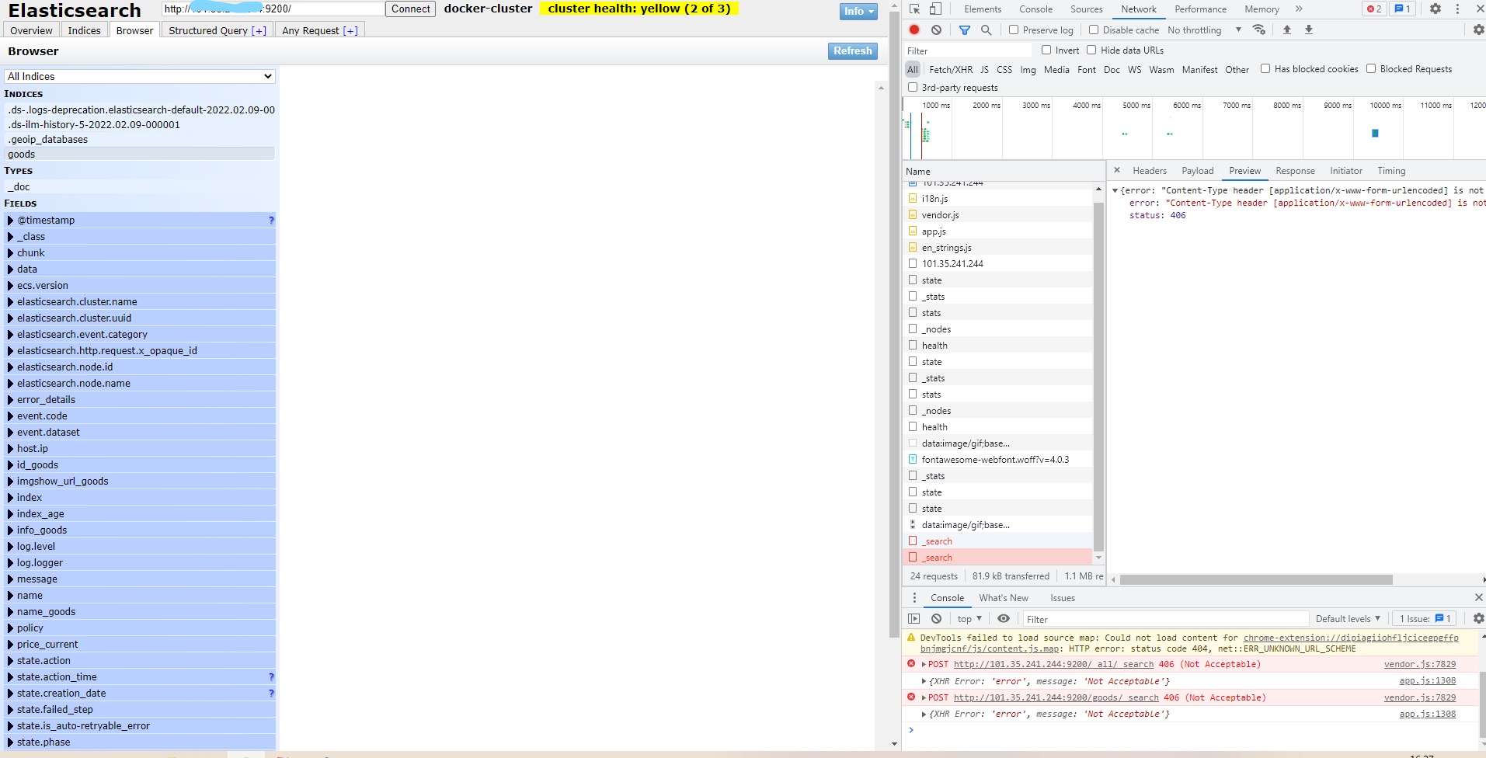Switch to the Headers tab of the request

1149,171
